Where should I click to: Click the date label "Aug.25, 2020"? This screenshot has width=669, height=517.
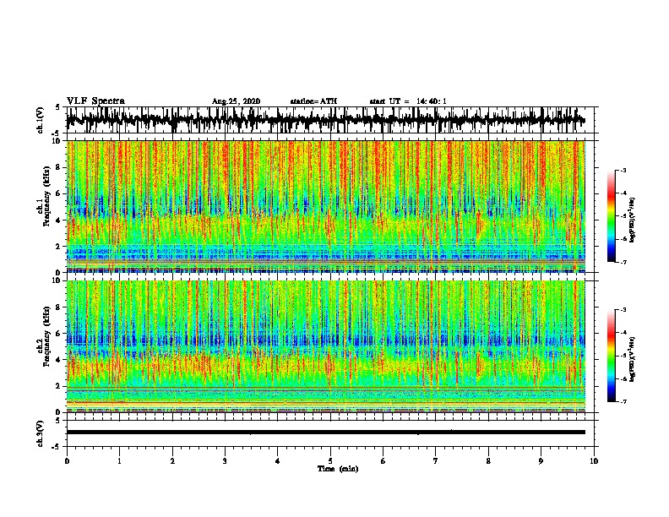(236, 101)
